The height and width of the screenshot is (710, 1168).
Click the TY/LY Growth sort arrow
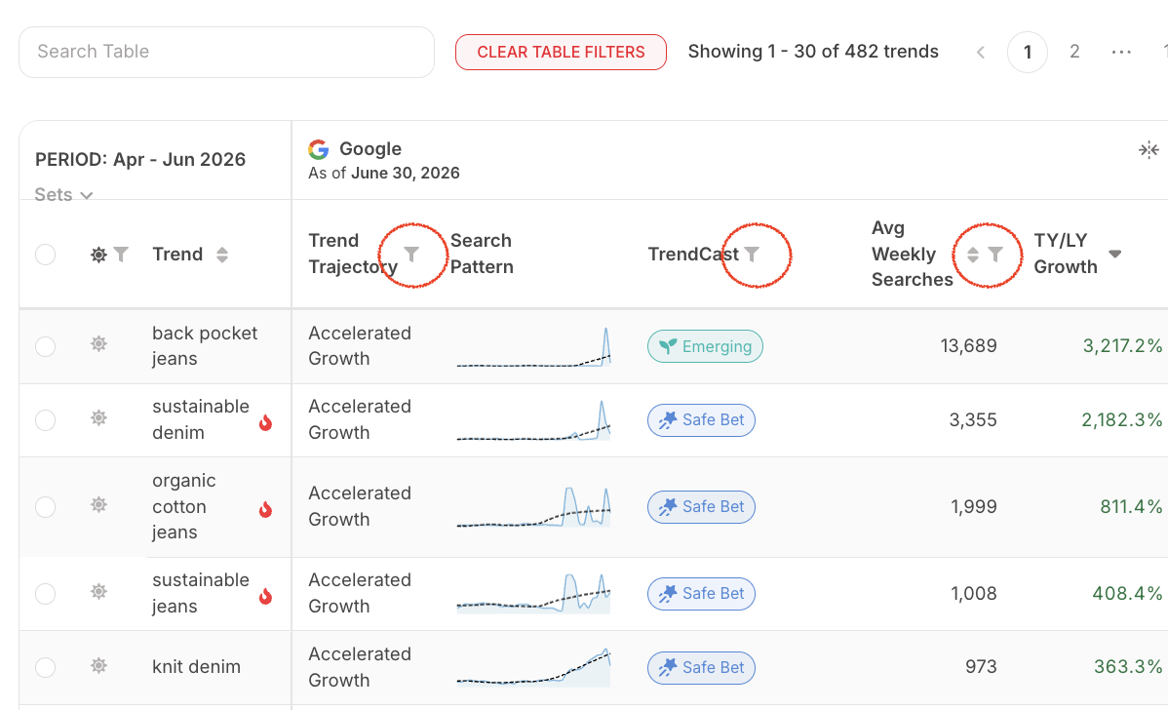1115,254
